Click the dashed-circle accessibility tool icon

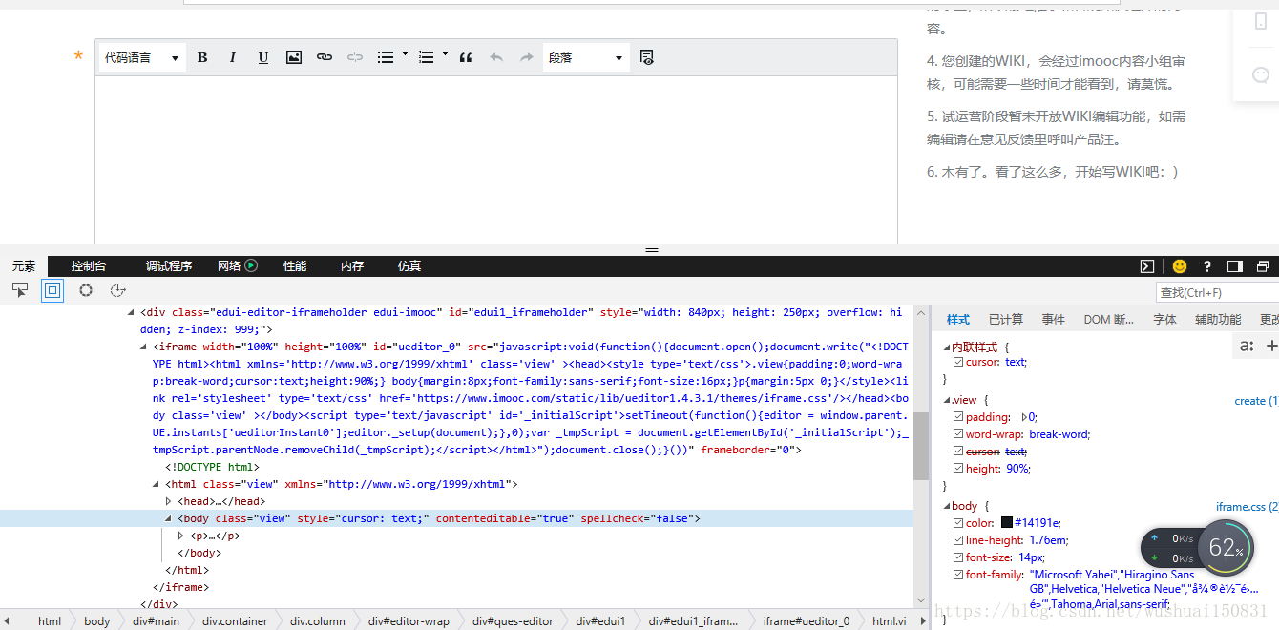[118, 290]
